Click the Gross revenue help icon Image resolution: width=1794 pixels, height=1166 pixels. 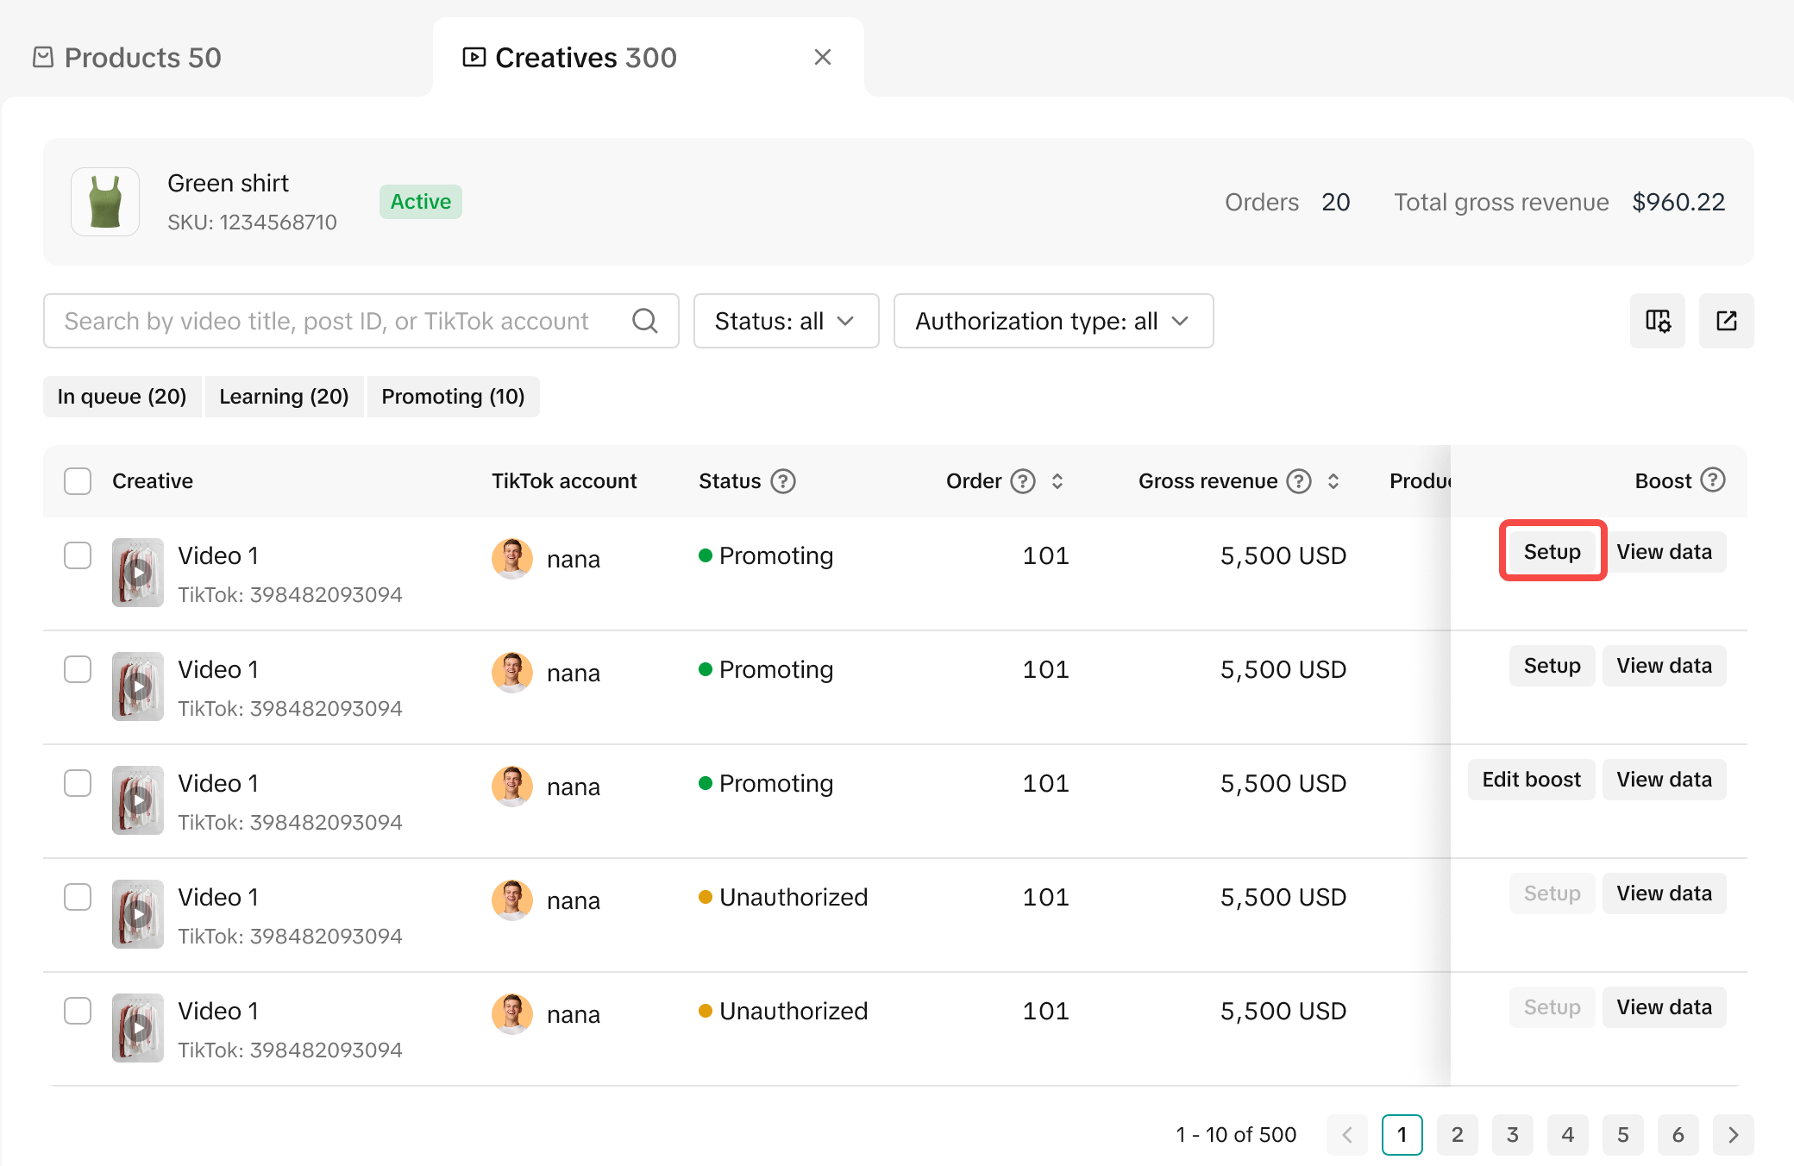pos(1299,481)
